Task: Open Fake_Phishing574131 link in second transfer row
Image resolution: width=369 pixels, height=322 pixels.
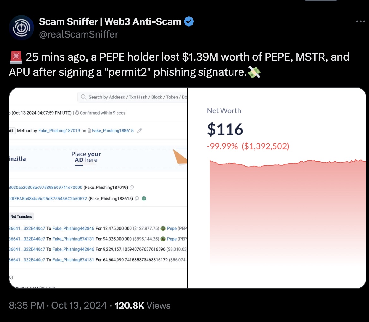Action: pyautogui.click(x=73, y=239)
